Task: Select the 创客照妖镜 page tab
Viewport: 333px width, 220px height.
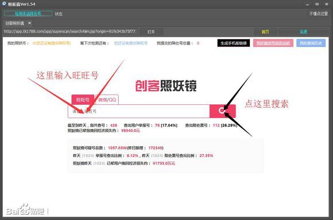Action: [x=15, y=23]
